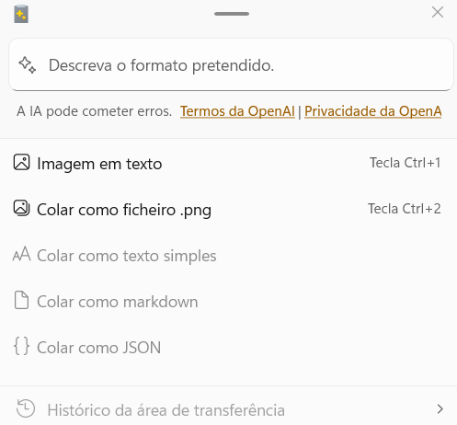Screen dimensions: 457x425
Task: Choose Colar como markdown entry
Action: tap(228, 301)
